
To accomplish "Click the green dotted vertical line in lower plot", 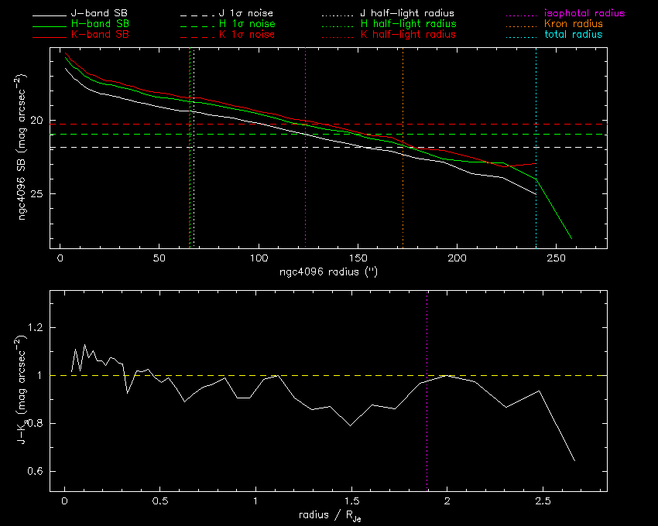I will (x=427, y=433).
